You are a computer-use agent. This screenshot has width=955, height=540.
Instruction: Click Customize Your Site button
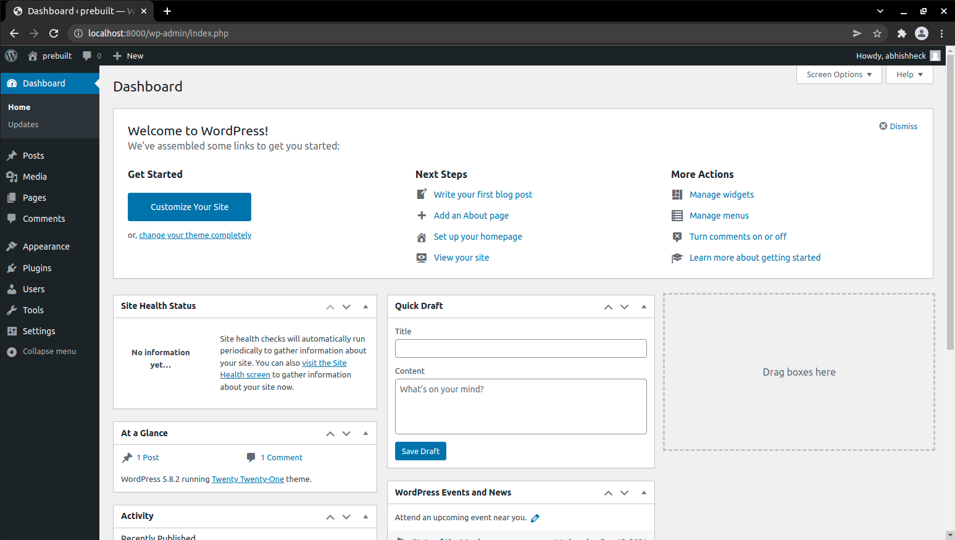pos(190,207)
